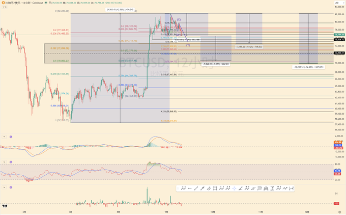Click the RSI blue 54.78 value label

coord(338,171)
